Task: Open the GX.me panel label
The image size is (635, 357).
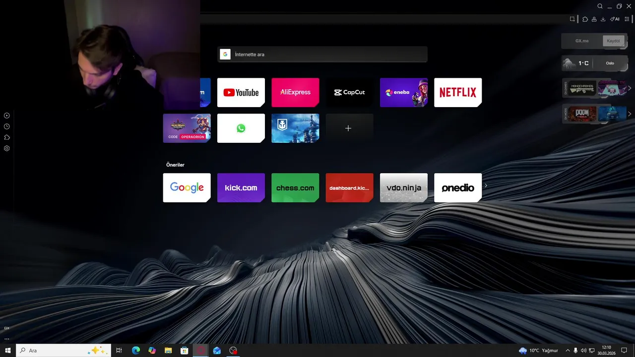Action: (582, 41)
